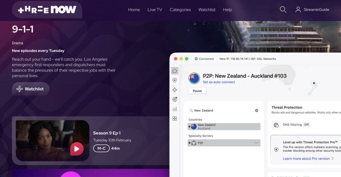Open Live TV in navigation bar

[155, 10]
